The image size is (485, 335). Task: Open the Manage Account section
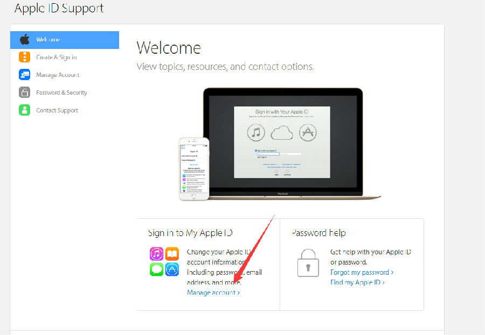tap(58, 75)
